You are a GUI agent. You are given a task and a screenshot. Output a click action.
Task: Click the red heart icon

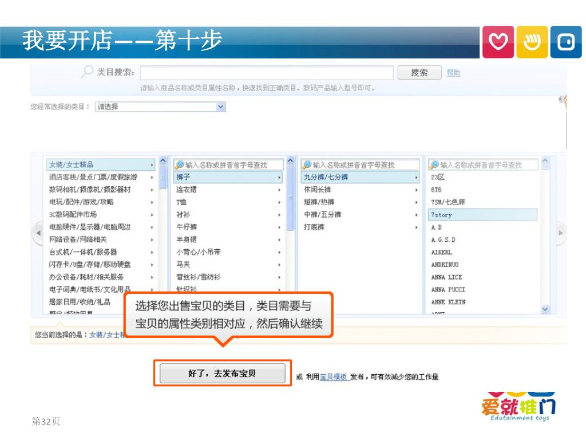point(498,42)
